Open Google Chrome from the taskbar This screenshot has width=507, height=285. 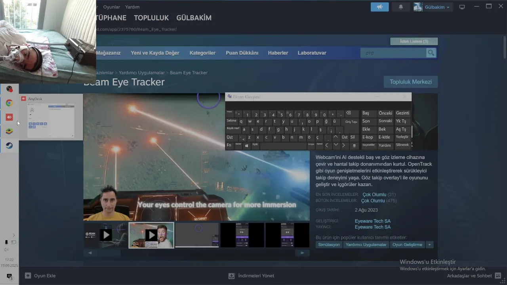pos(9,103)
